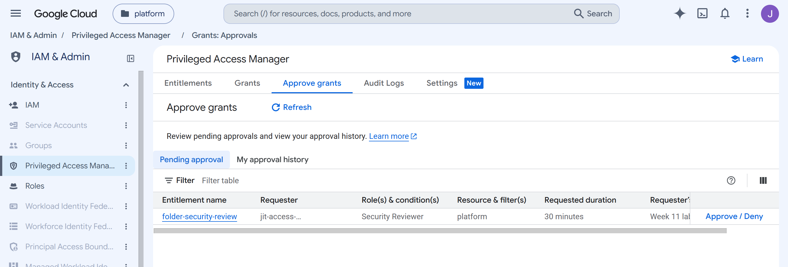Open more options for Roles row

coord(126,186)
